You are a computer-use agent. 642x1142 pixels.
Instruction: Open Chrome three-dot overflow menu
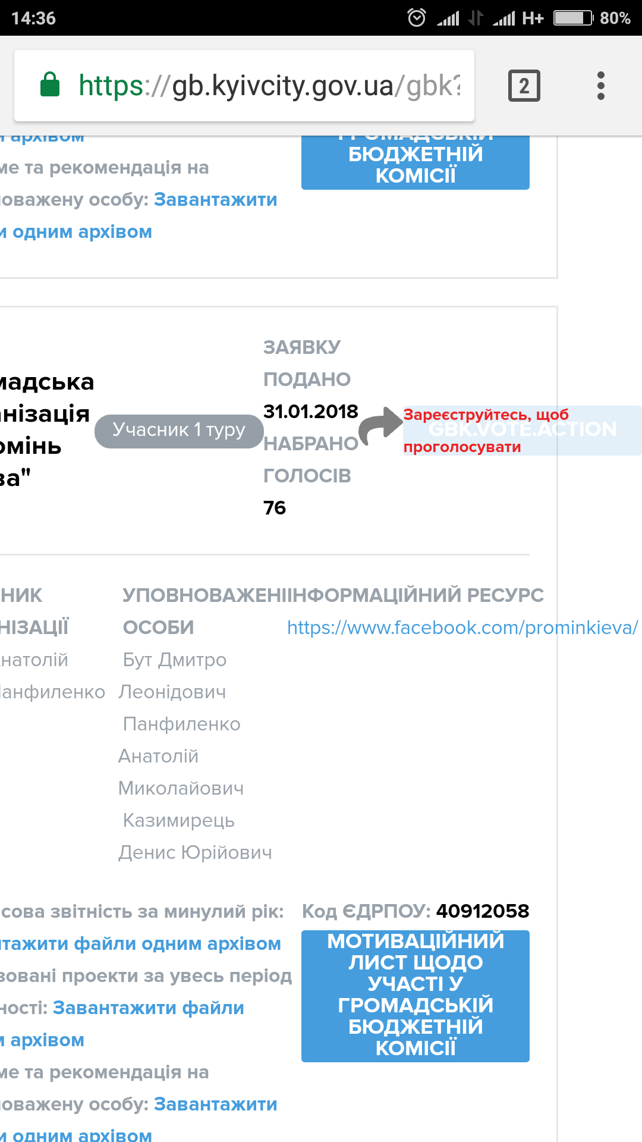[601, 86]
